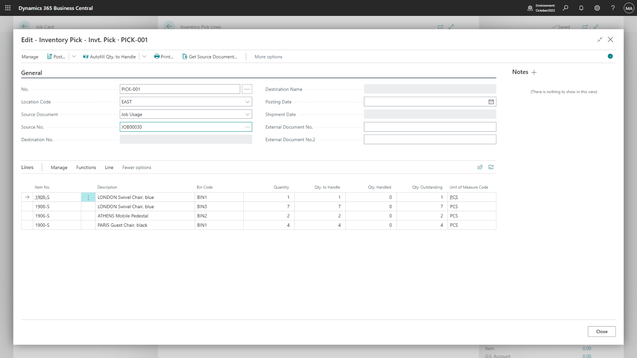The width and height of the screenshot is (637, 358).
Task: Click the Lines share icon
Action: [480, 167]
